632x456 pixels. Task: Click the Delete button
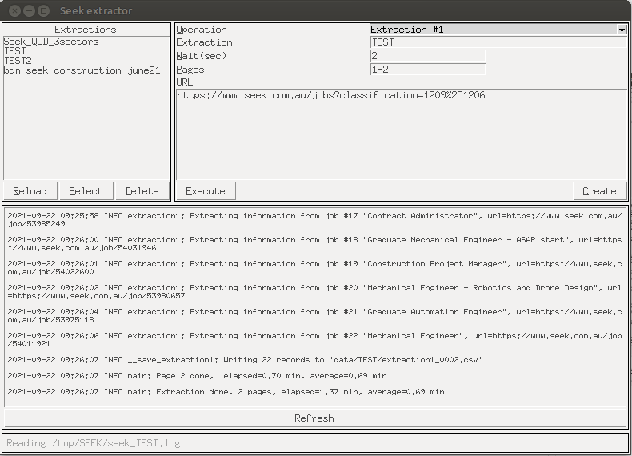click(x=142, y=190)
